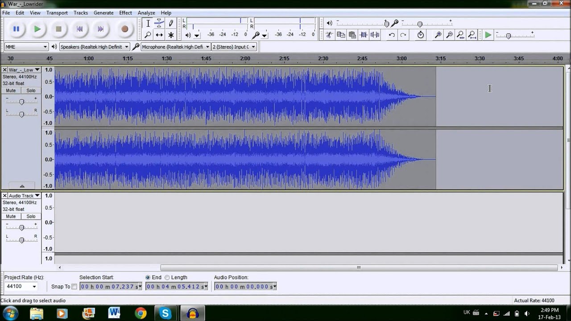Select the Multi-Tool asterisk icon
This screenshot has width=571, height=321.
170,35
